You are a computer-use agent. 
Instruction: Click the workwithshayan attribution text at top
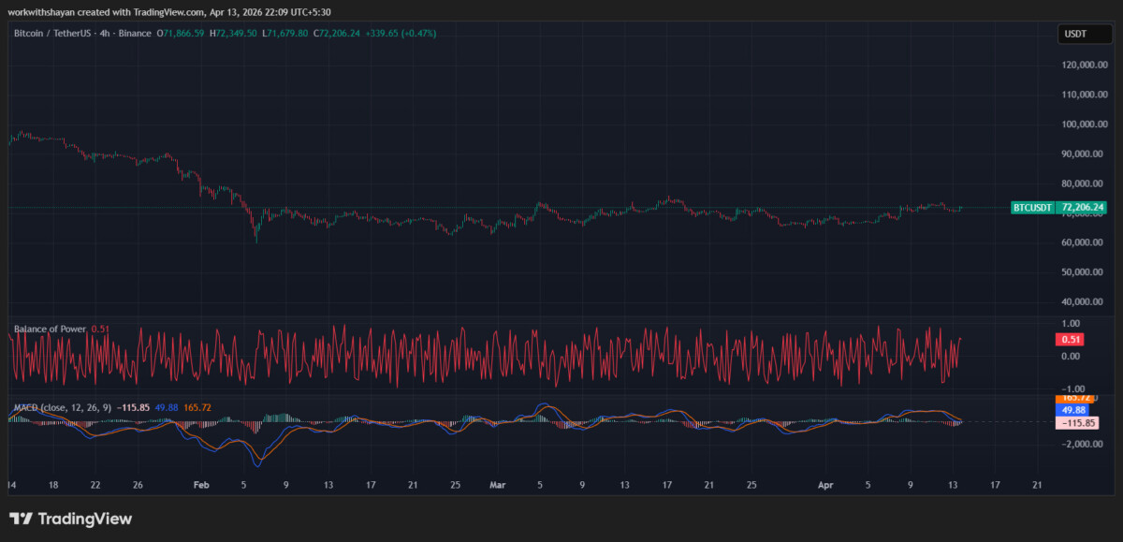41,14
